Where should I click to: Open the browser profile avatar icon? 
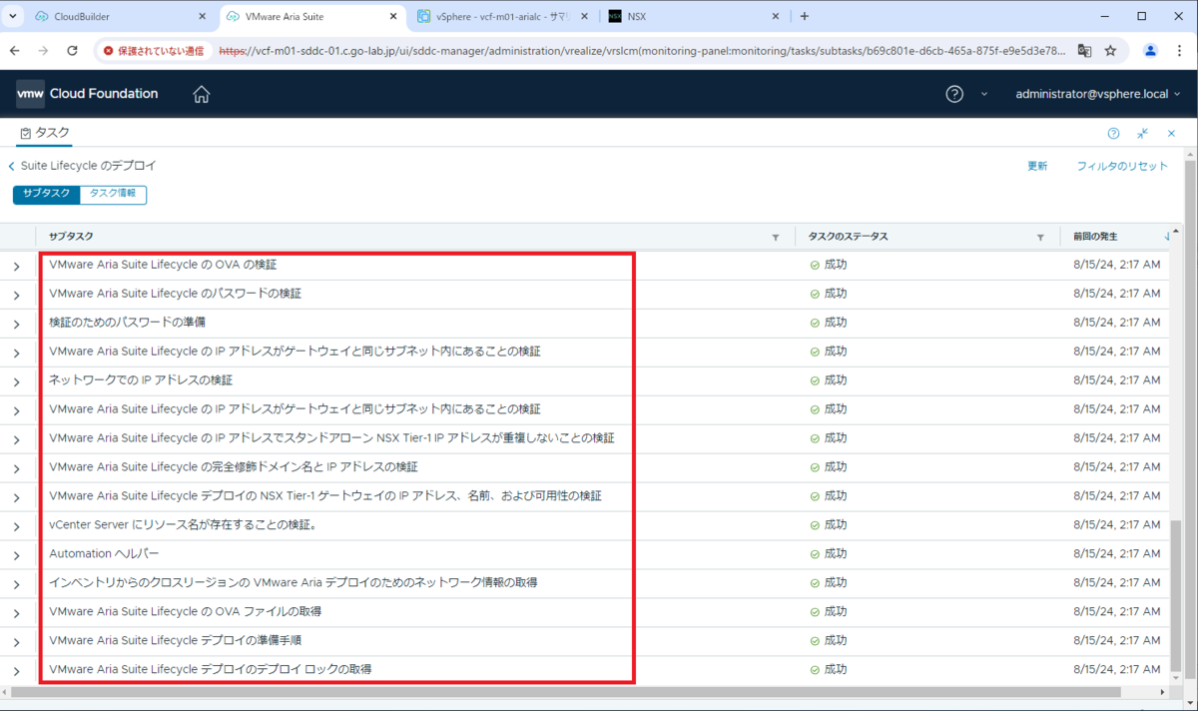pos(1150,50)
